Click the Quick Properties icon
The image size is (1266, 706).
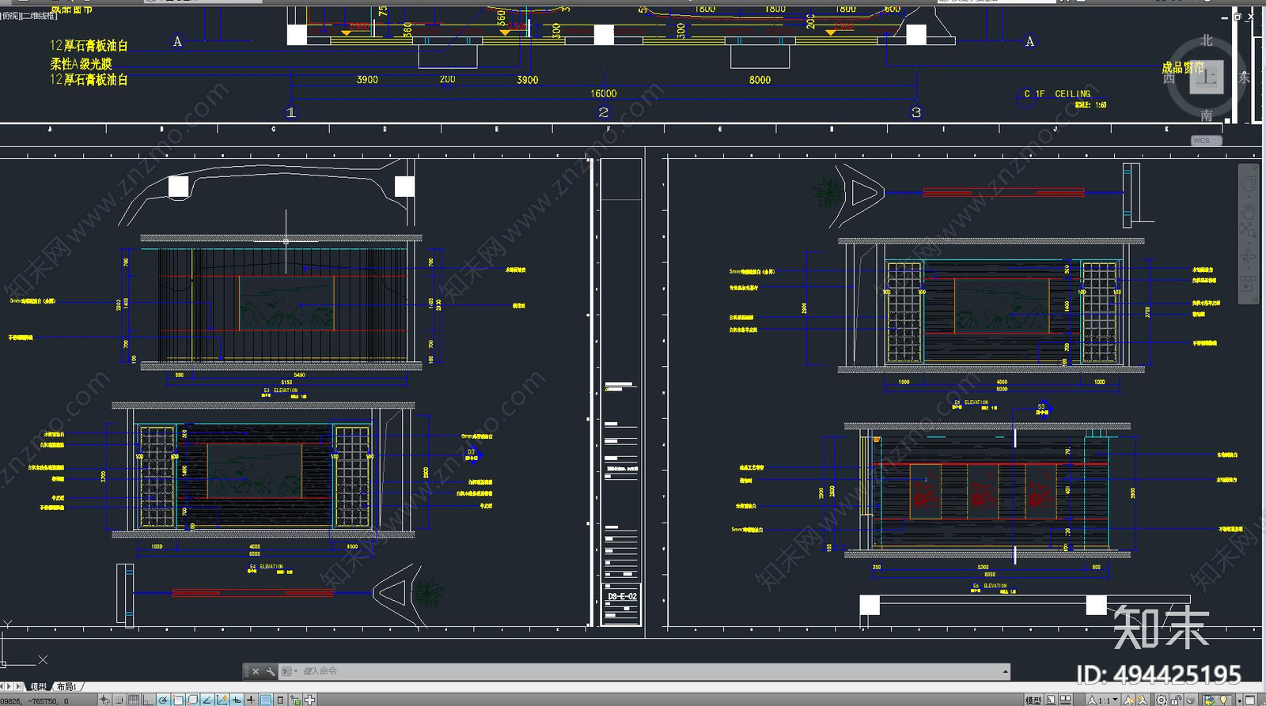(x=280, y=700)
